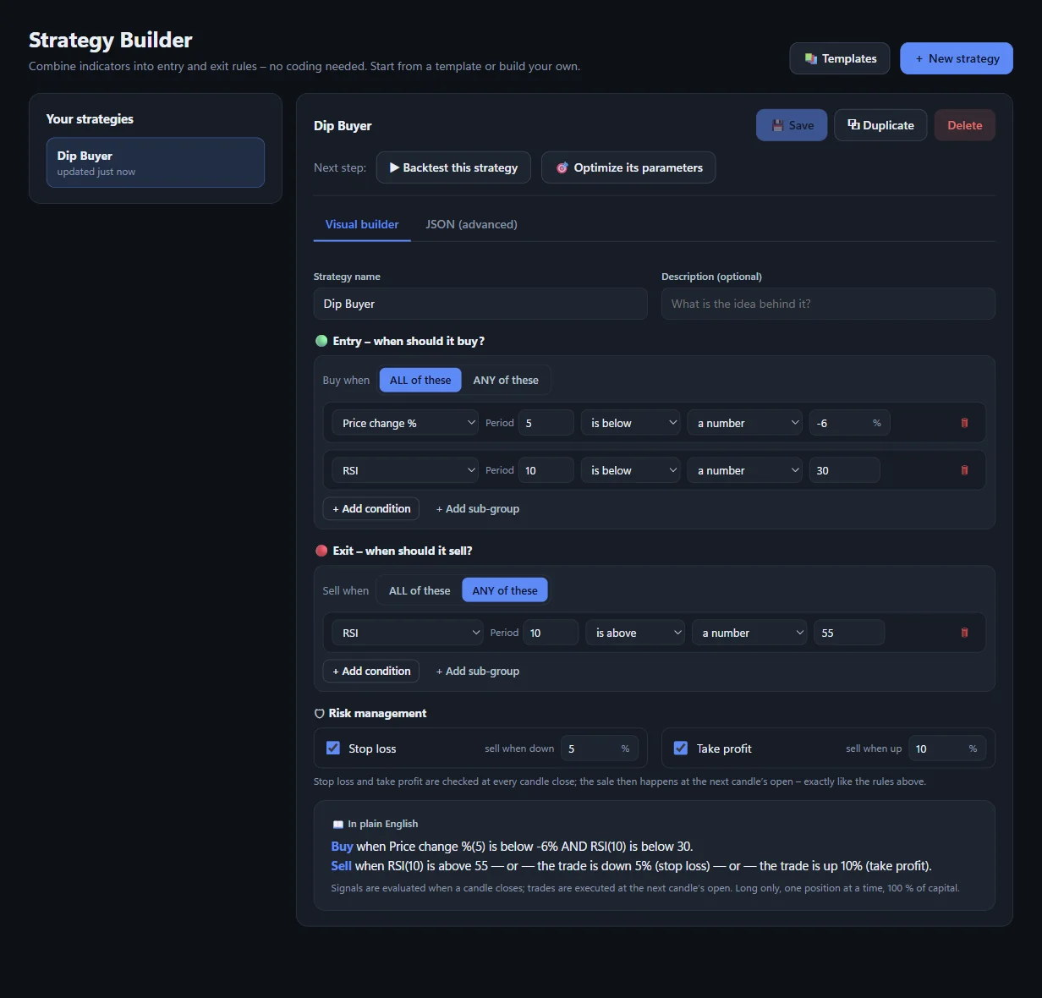Set Sell when to ALL of these
This screenshot has height=998, width=1042.
click(420, 590)
